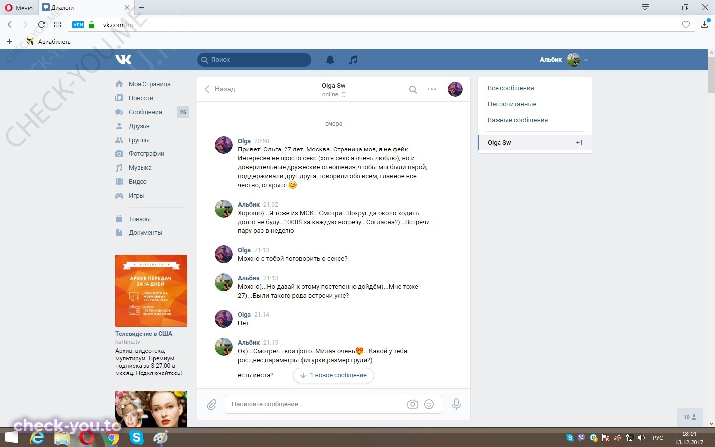Open the emoji smiley picker
This screenshot has width=715, height=447.
pyautogui.click(x=429, y=404)
